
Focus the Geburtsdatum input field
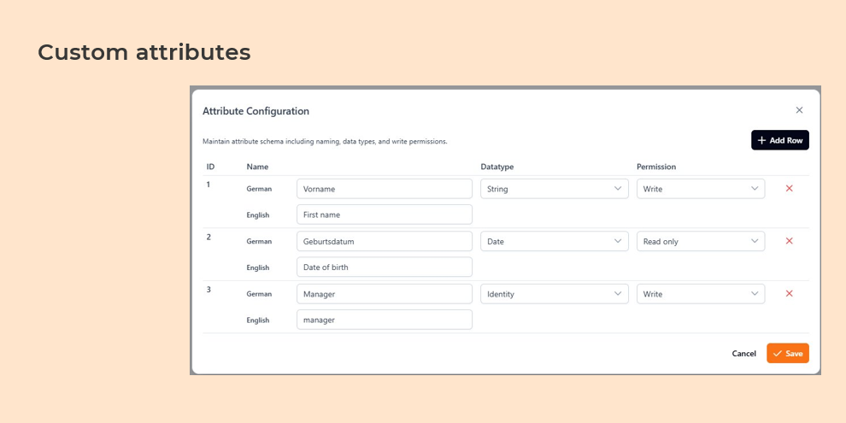pyautogui.click(x=384, y=241)
